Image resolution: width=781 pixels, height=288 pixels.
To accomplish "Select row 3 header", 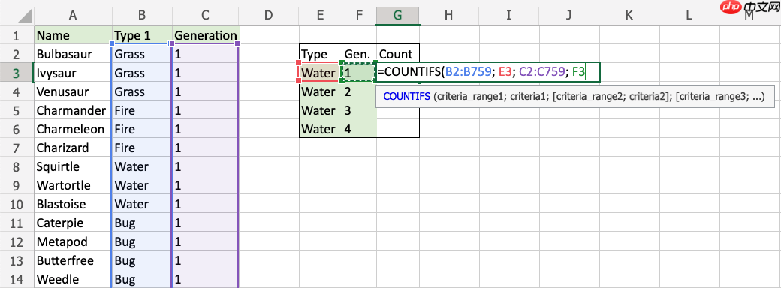I will [x=16, y=73].
